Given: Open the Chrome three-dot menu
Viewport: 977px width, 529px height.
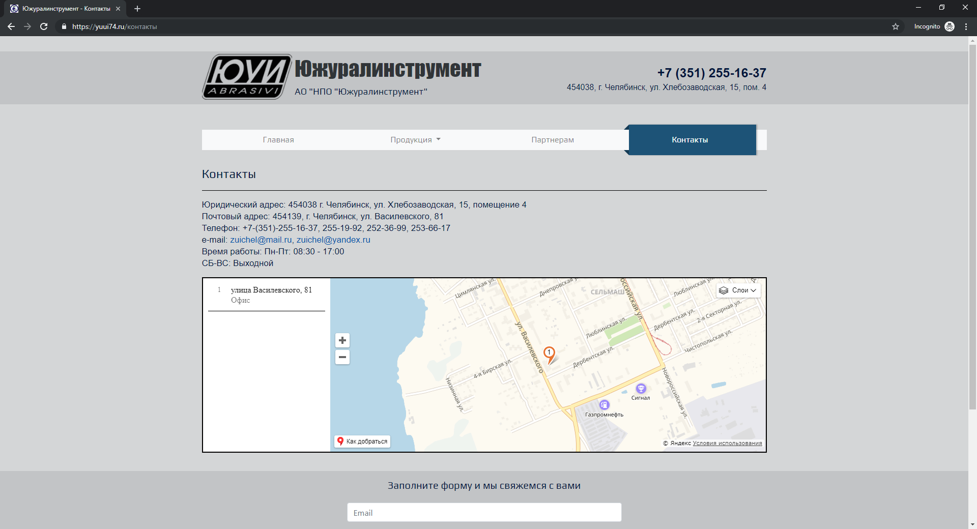Looking at the screenshot, I should click(x=966, y=26).
